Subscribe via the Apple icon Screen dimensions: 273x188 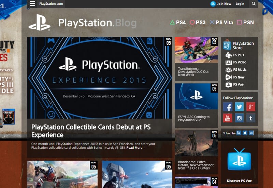pyautogui.click(x=245, y=133)
